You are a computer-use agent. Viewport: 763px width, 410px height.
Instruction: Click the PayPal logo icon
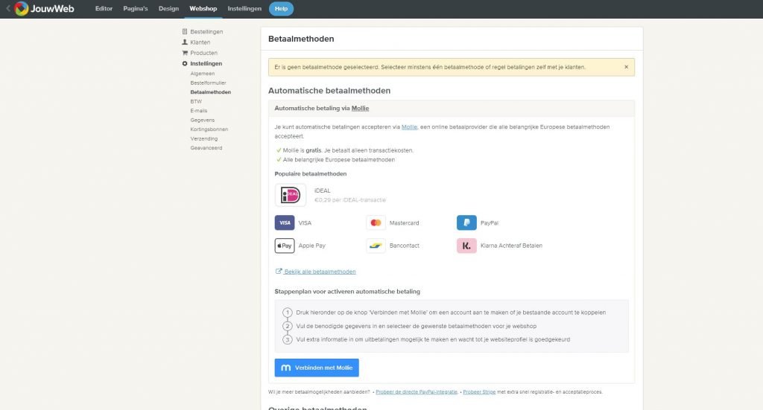[x=466, y=222]
